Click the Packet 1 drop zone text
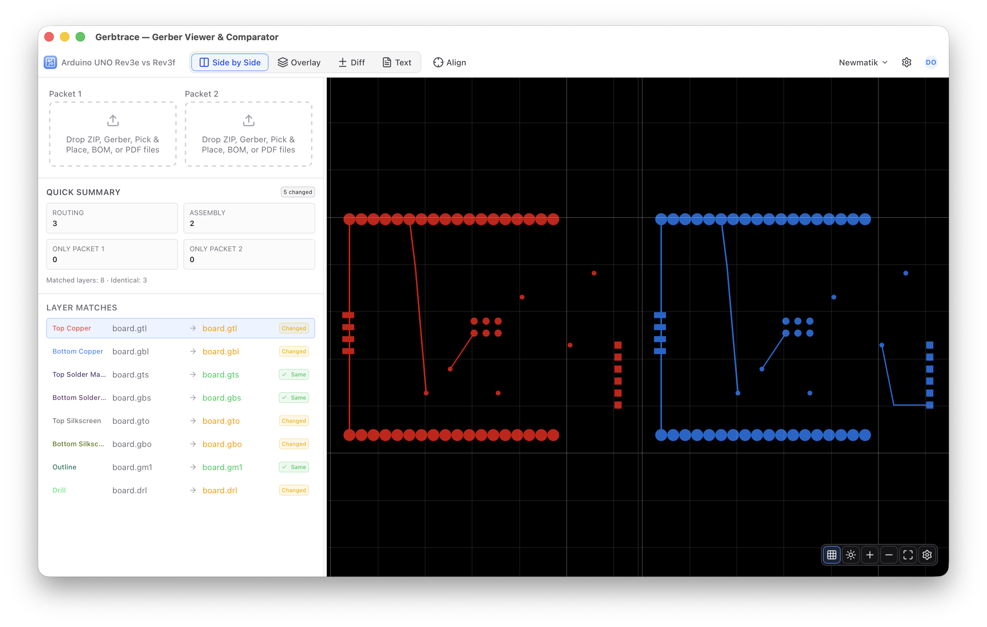Screen dimensions: 987x627 click(x=113, y=144)
